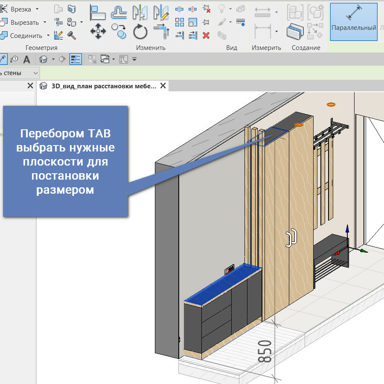Click the Create Parts icon

click(295, 31)
